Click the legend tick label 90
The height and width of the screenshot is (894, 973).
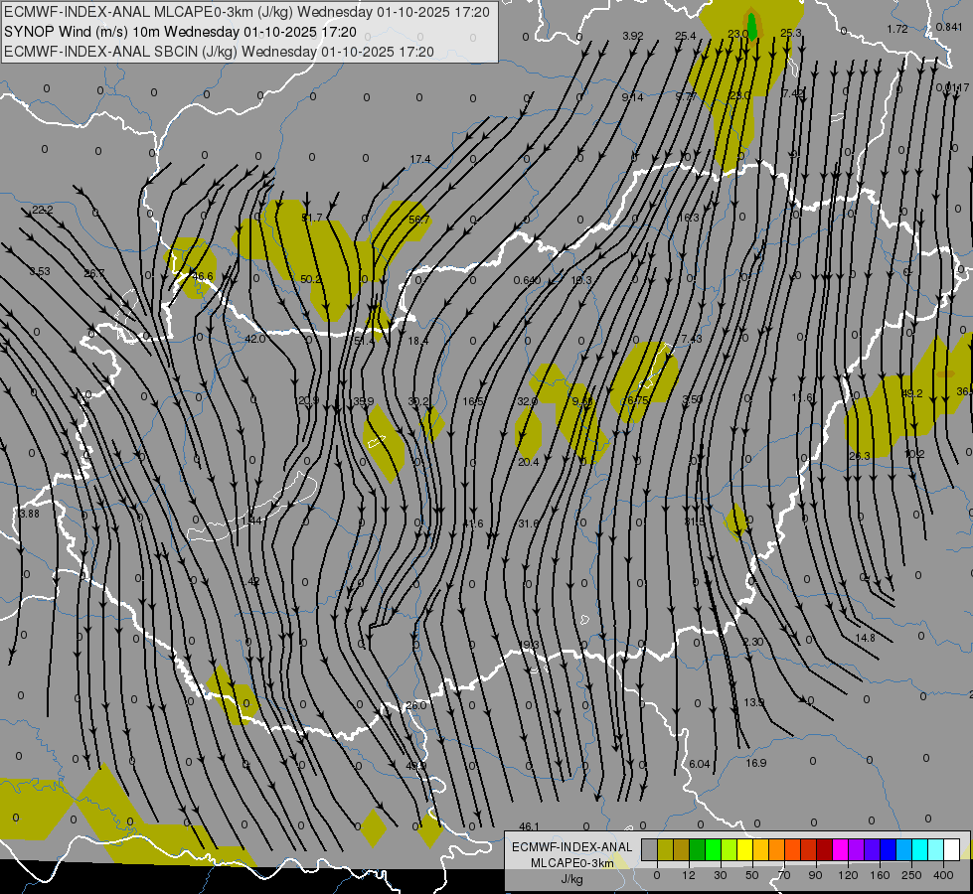pos(815,875)
